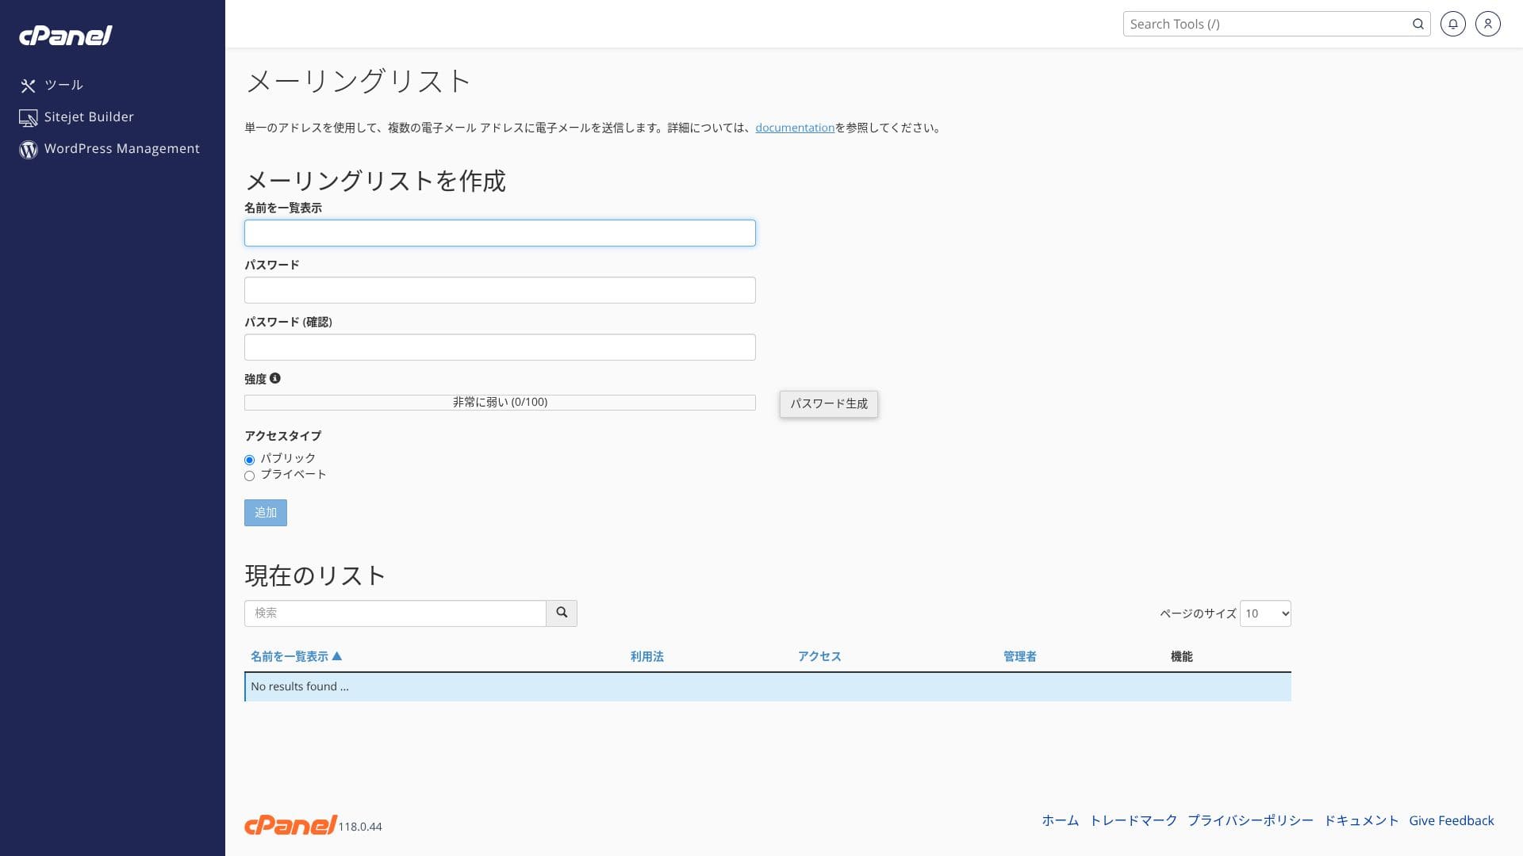Screen dimensions: 1523x856
Task: Click the パスワード生成 button
Action: click(x=828, y=404)
